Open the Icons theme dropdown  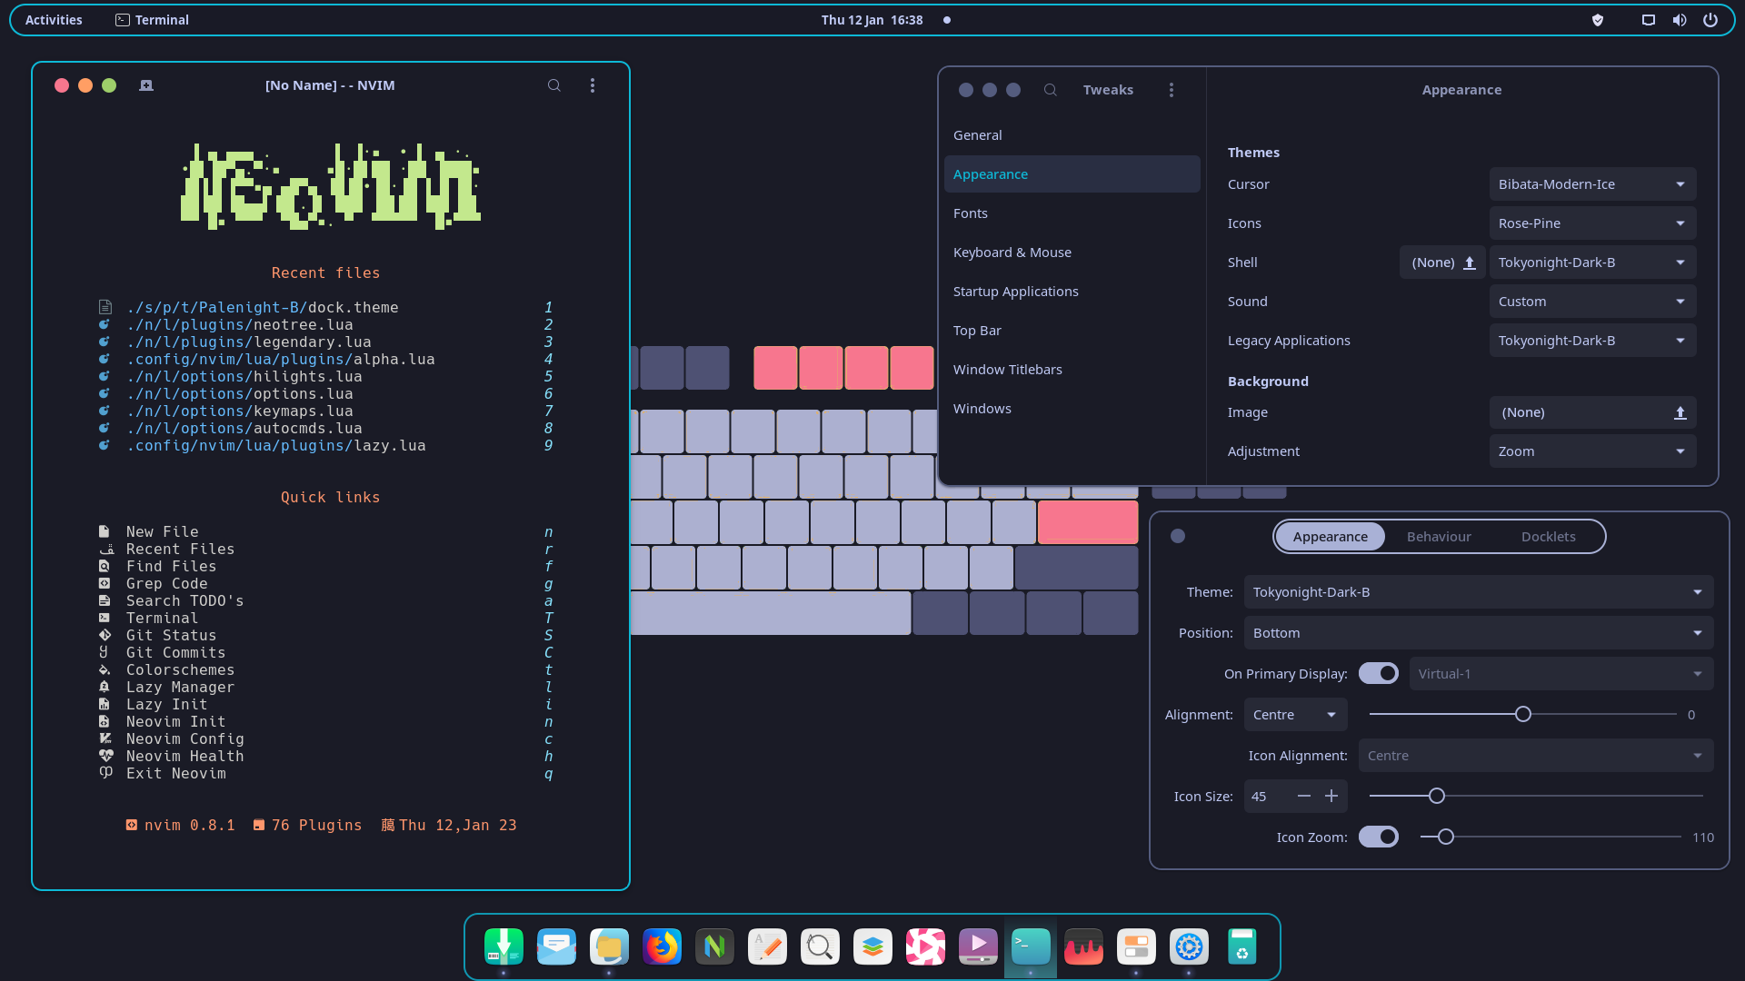[x=1592, y=223]
